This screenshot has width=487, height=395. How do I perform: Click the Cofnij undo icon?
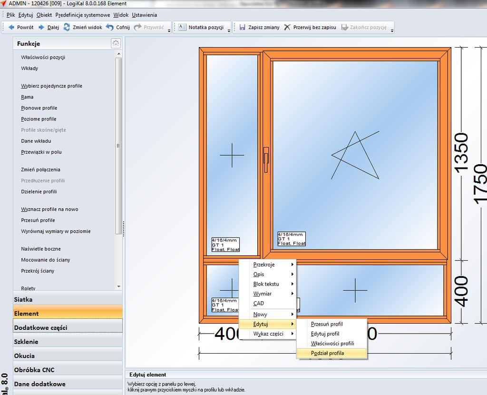[110, 27]
